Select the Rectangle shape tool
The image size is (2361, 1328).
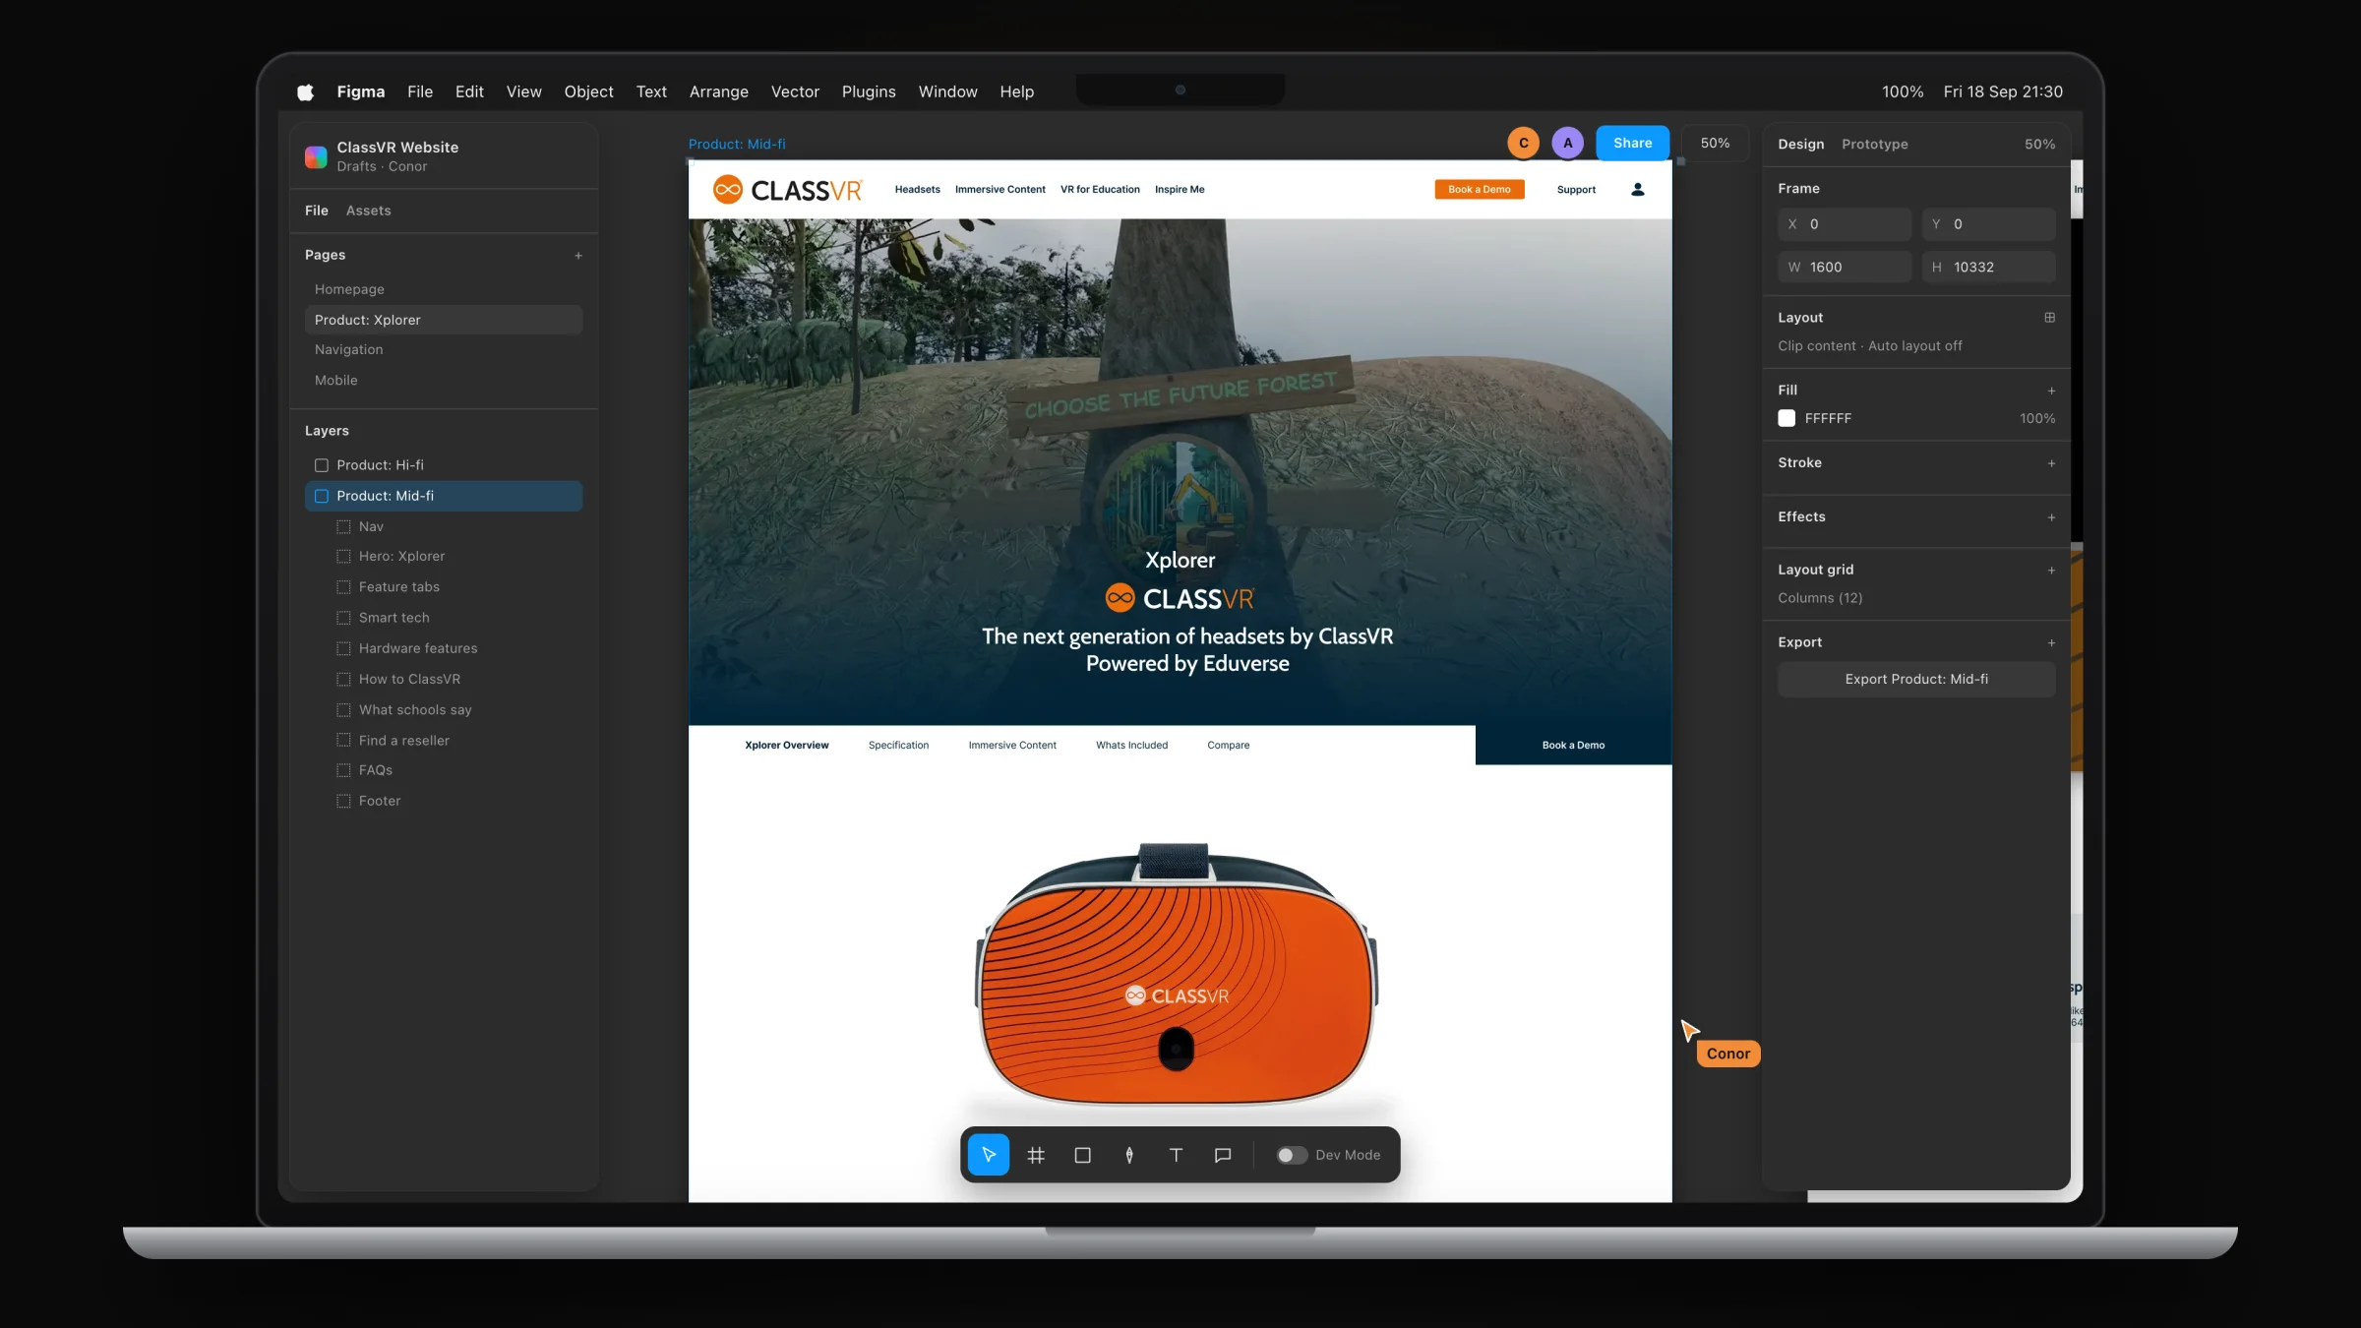[1082, 1155]
